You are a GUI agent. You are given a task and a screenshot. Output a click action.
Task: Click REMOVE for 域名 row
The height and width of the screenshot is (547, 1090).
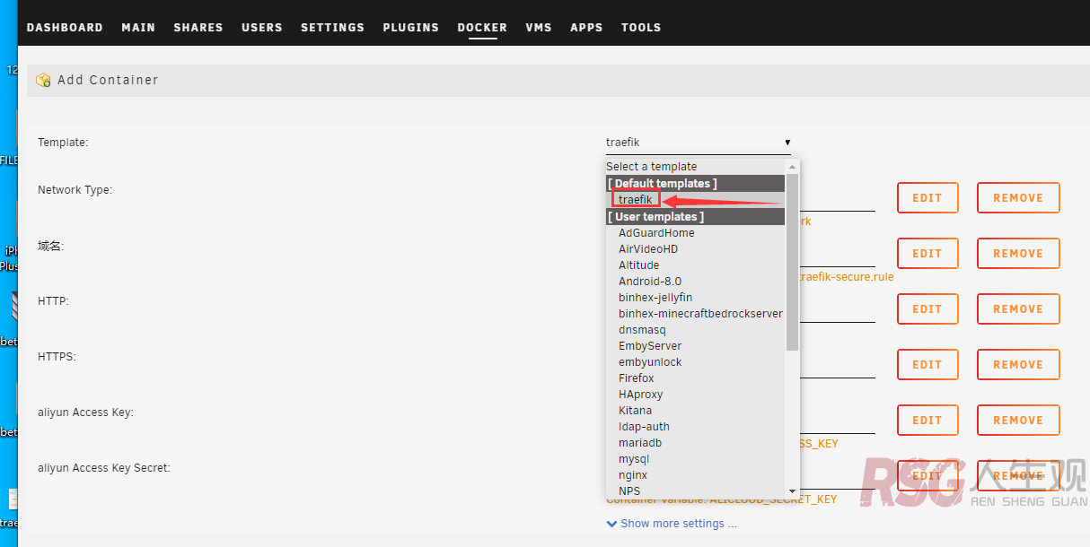(x=1018, y=254)
